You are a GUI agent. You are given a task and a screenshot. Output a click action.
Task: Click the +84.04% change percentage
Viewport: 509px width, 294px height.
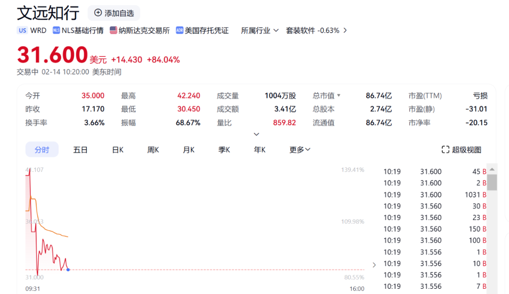(x=163, y=60)
